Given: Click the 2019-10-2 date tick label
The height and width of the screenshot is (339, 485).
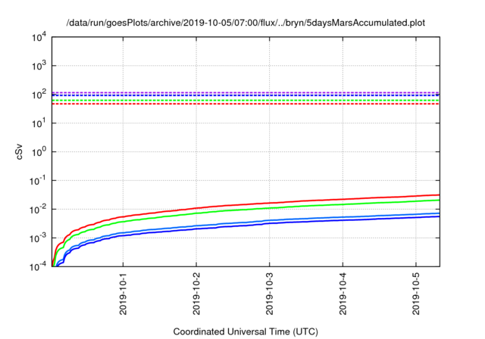Looking at the screenshot, I should pos(196,294).
